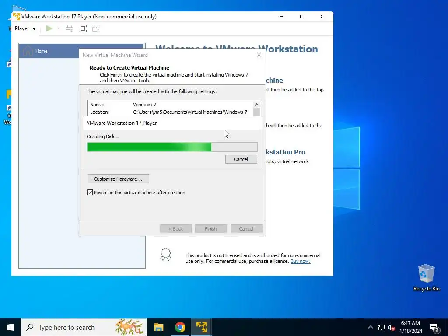448x336 pixels.
Task: Click the wizard Finish button
Action: 211,228
